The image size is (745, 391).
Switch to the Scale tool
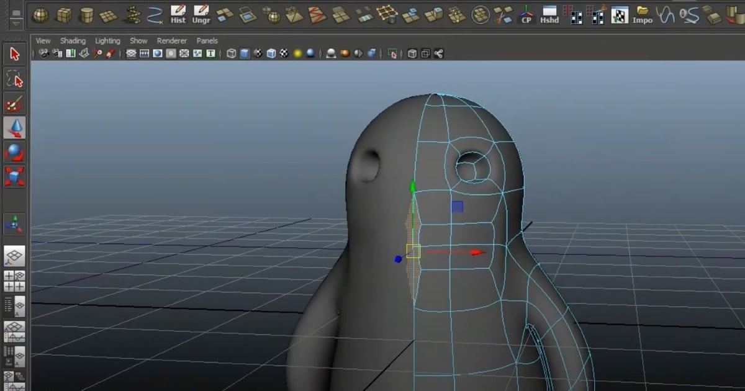pos(14,176)
